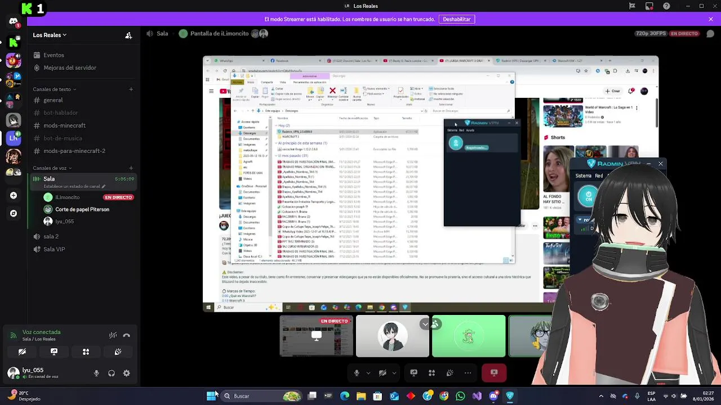Add a new server with plus icon
Viewport: 721px width, 405px height.
pos(14,195)
